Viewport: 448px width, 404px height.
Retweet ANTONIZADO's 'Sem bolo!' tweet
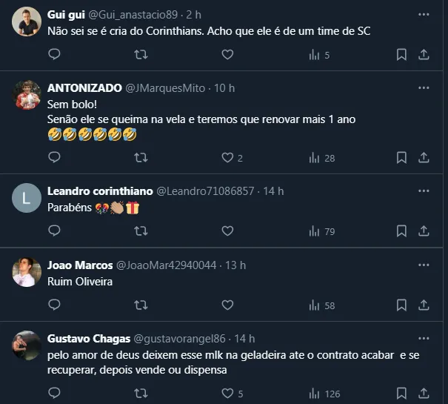tap(141, 157)
